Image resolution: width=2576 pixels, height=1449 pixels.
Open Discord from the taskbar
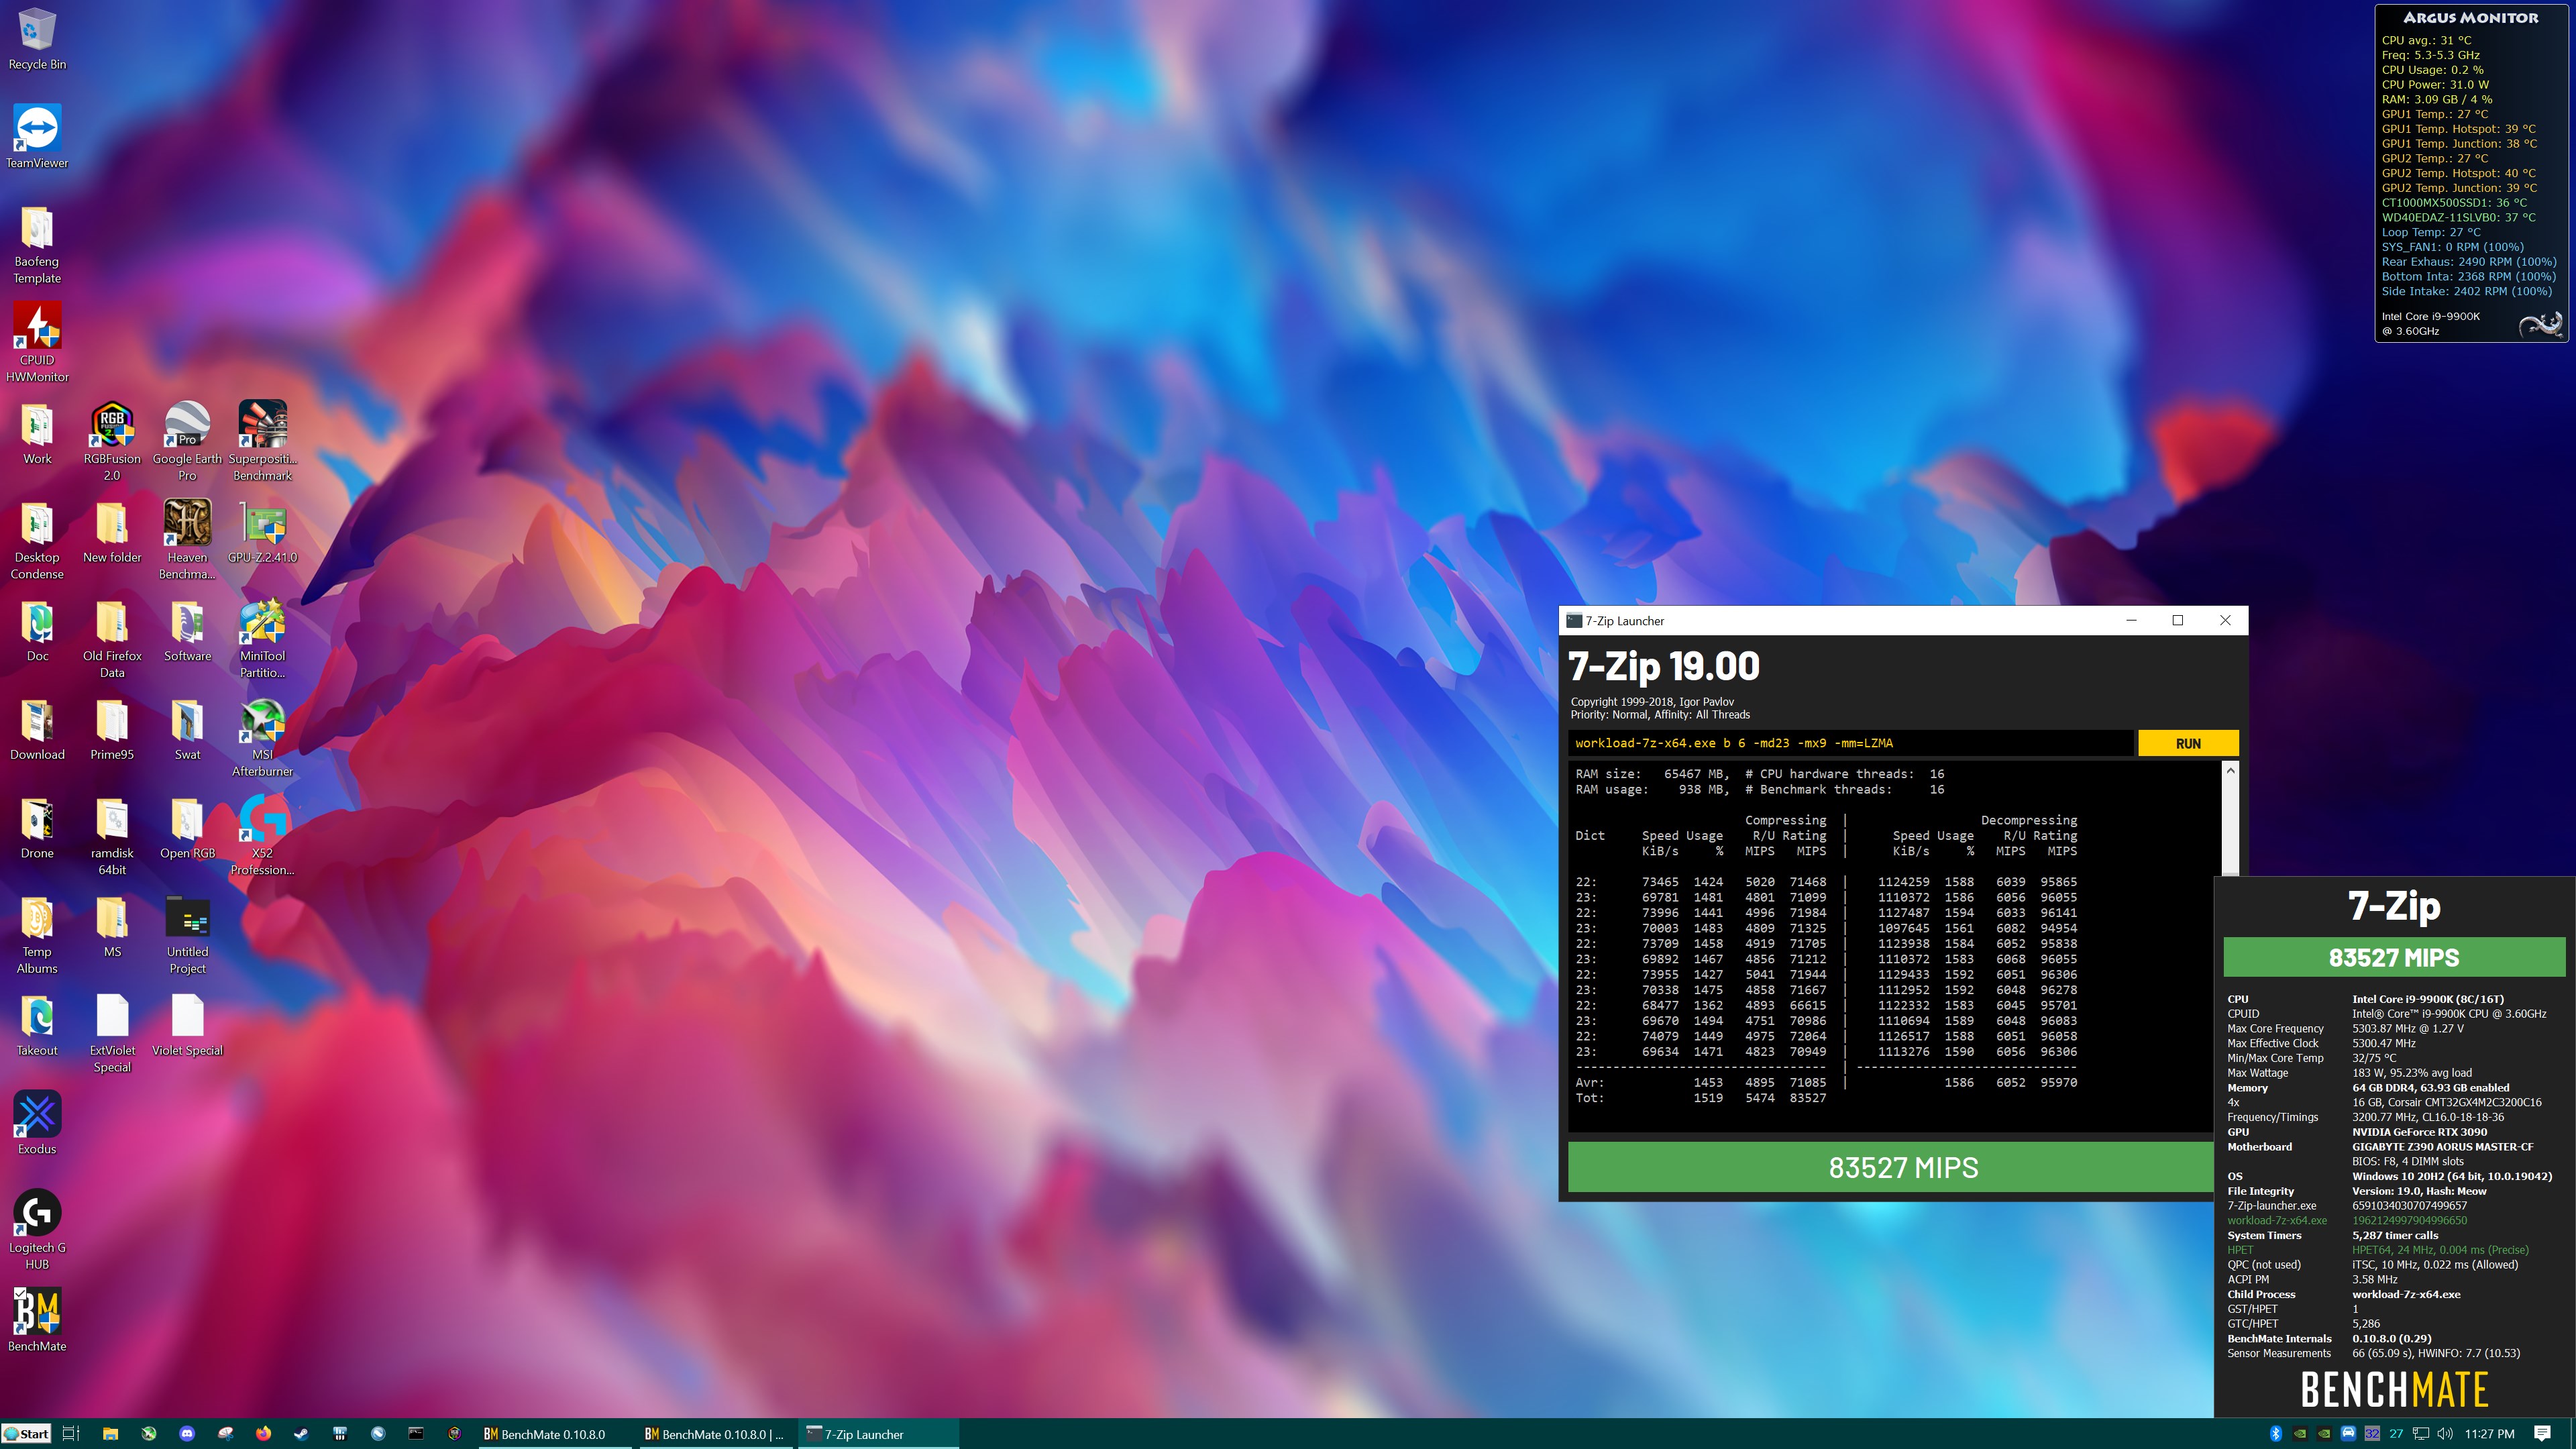pyautogui.click(x=187, y=1434)
